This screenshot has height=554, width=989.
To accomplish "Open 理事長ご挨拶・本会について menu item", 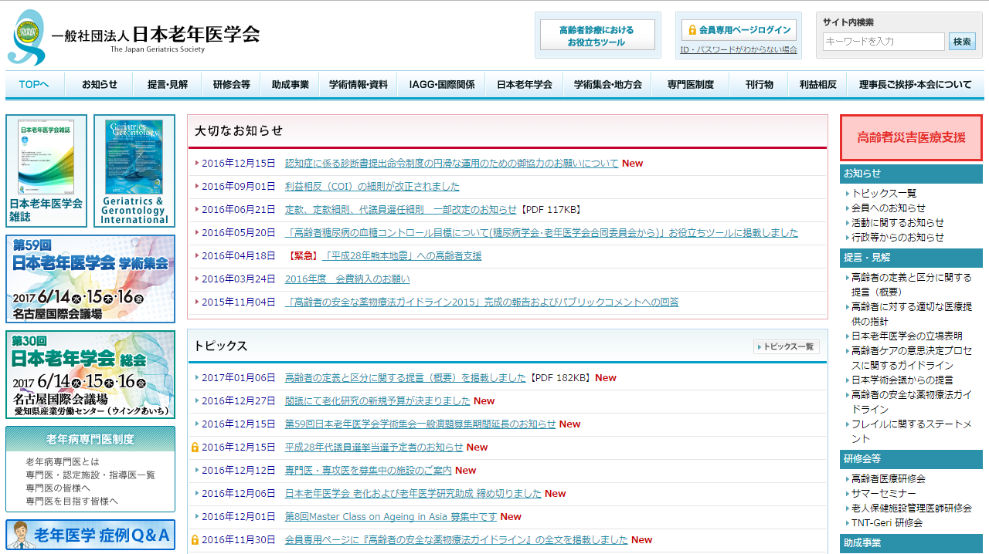I will click(916, 85).
